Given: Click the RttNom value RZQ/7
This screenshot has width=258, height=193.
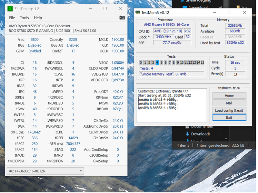Looking at the screenshot, I should 118,97.
